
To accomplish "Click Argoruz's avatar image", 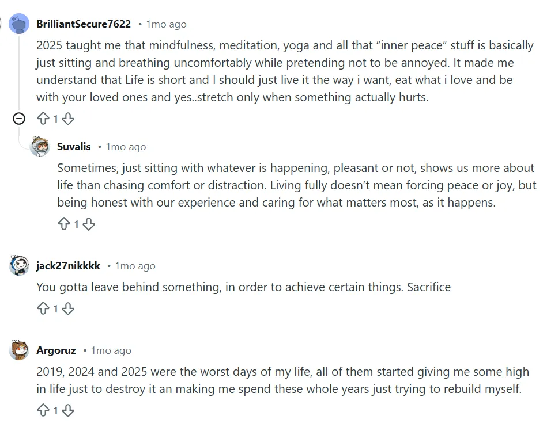I will [19, 350].
